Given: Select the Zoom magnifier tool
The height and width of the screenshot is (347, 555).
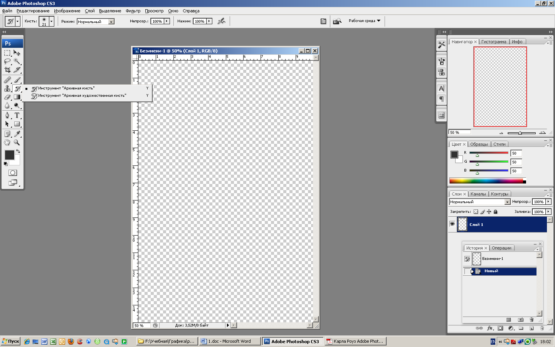Looking at the screenshot, I should point(17,142).
